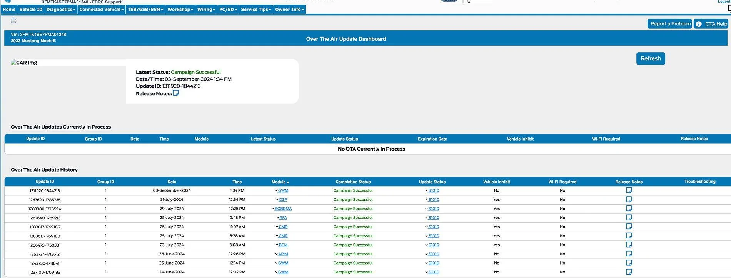Open the Wiring dropdown menu
The image size is (731, 278).
pos(206,9)
